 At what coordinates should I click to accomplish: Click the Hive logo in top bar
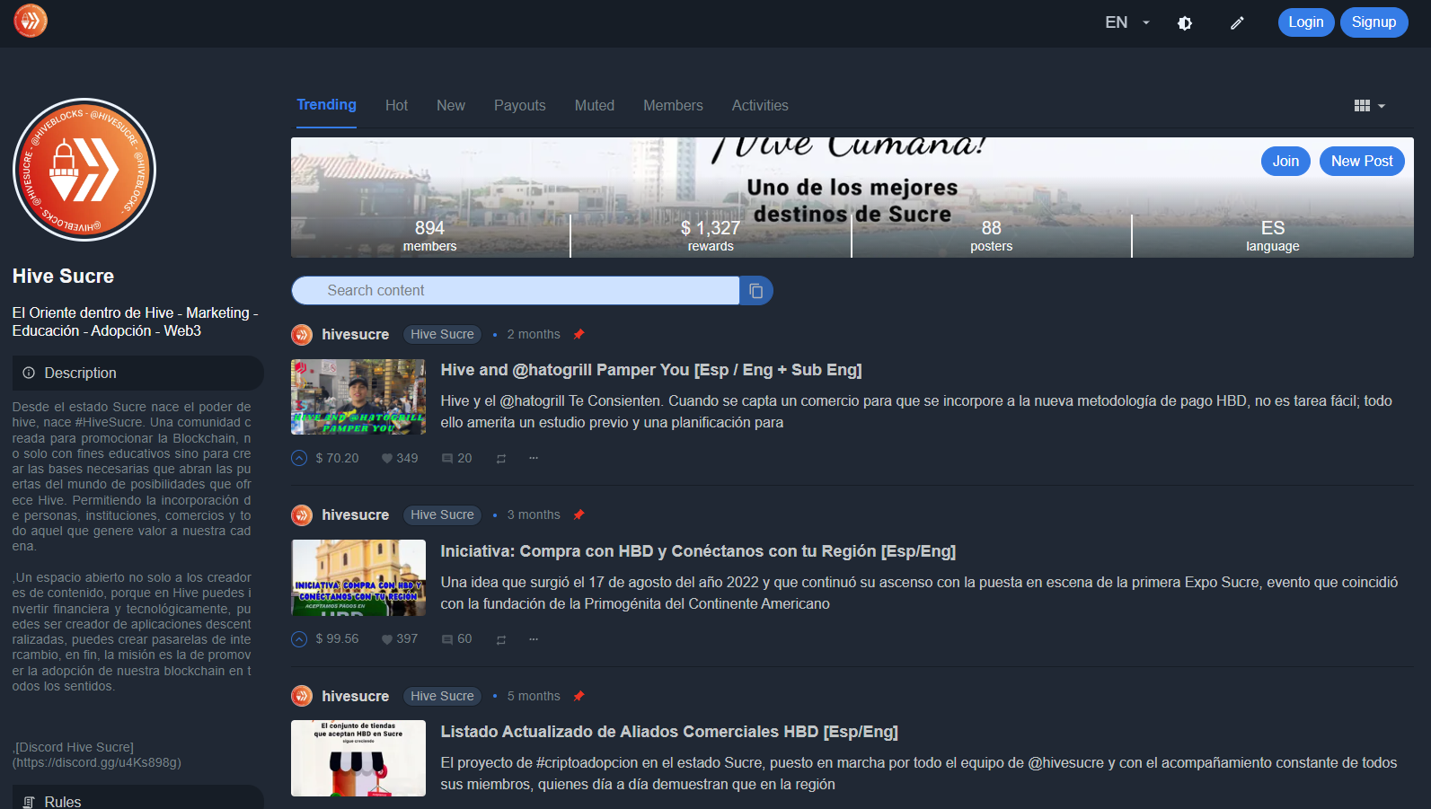point(31,21)
